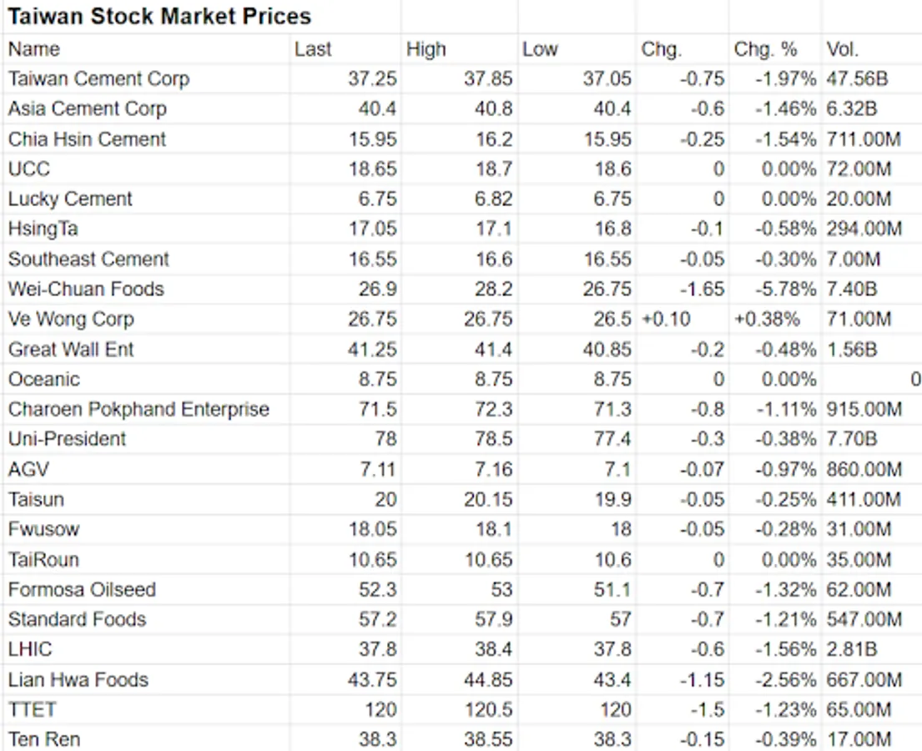Select the Lian Hwa Foods 667.00M volume
The width and height of the screenshot is (922, 751).
click(x=864, y=680)
